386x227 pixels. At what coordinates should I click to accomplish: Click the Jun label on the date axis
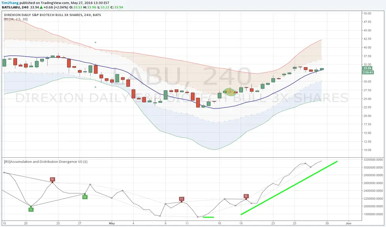point(348,223)
